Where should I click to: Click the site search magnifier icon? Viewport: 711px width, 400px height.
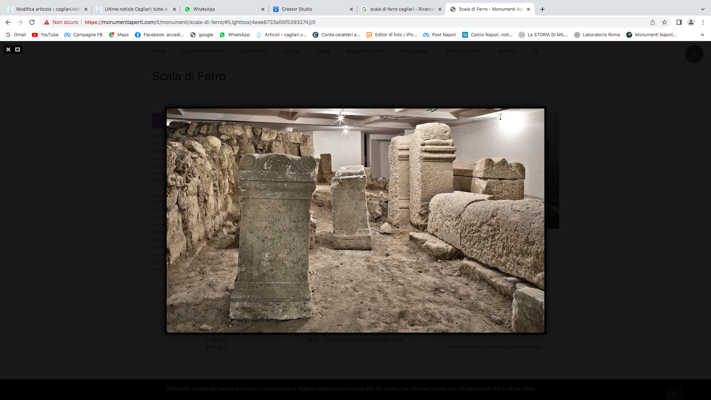(535, 51)
